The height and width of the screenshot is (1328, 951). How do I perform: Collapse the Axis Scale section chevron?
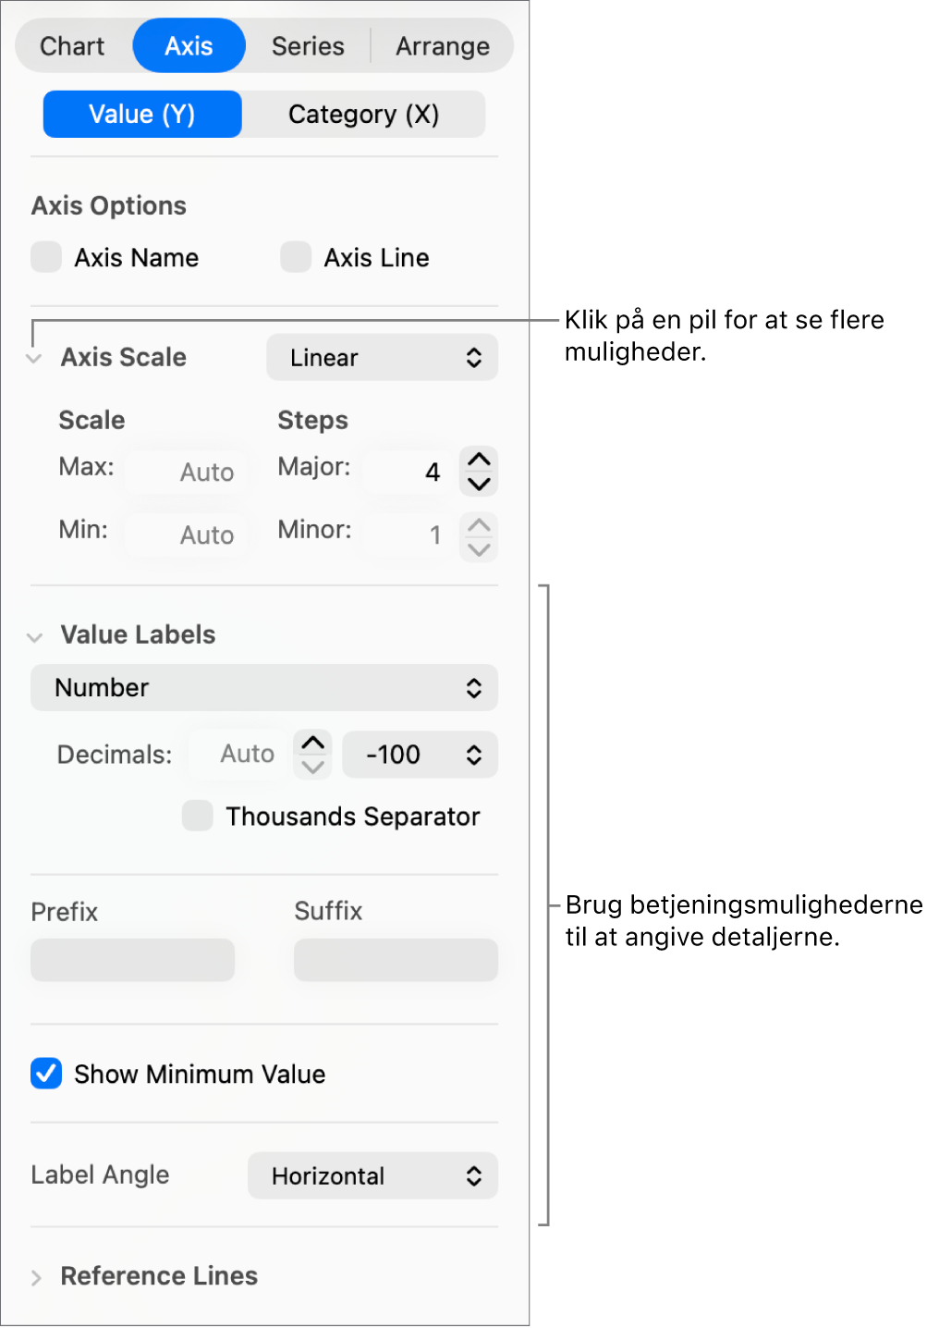tap(35, 359)
